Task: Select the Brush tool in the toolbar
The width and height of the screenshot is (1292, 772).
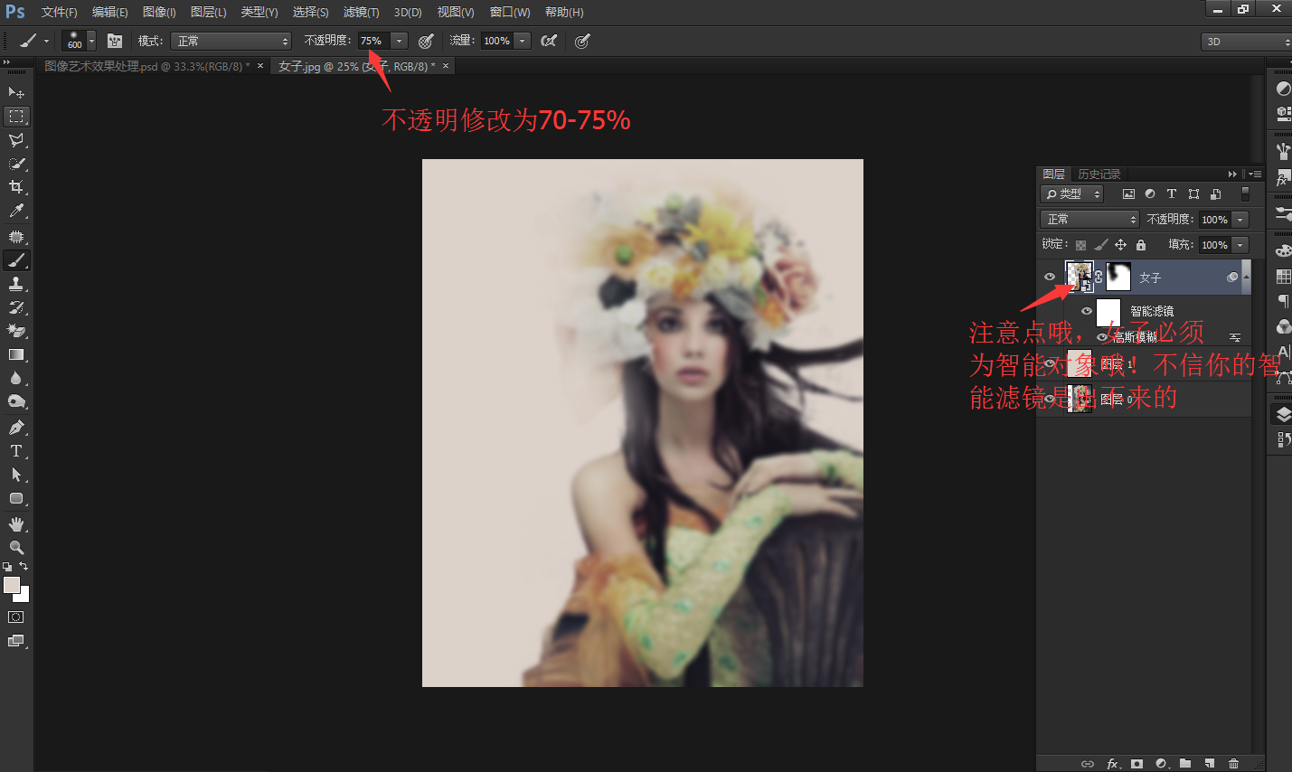Action: [16, 259]
